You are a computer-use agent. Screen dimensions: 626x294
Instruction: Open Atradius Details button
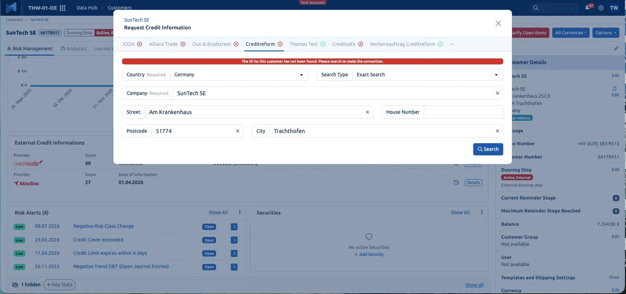point(473,182)
